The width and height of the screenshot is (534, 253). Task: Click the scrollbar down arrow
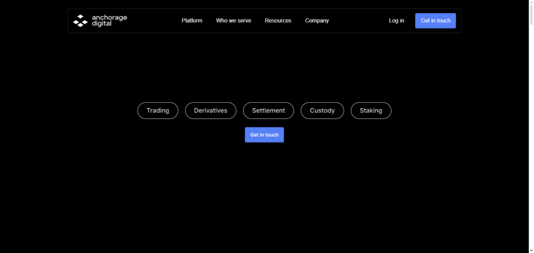tap(530, 249)
